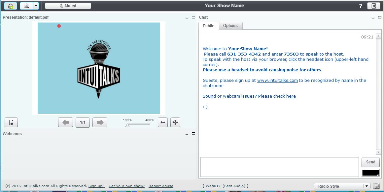Focus the chat message input box
The width and height of the screenshot is (384, 192).
tap(280, 167)
